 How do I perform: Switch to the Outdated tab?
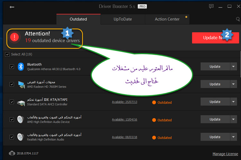point(78,19)
